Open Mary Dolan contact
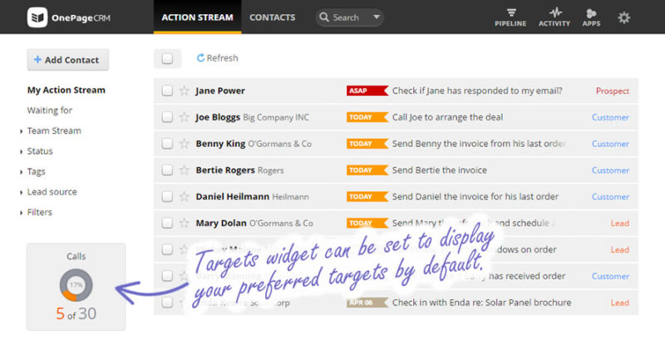Viewport: 665px width, 345px height. point(221,223)
